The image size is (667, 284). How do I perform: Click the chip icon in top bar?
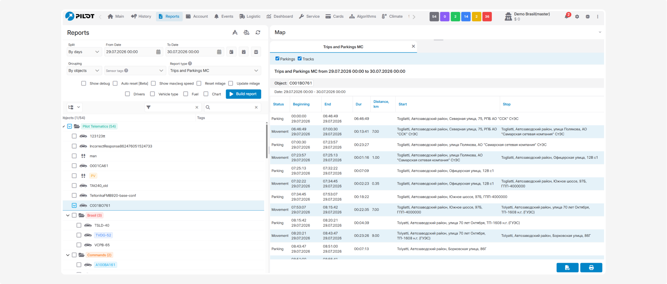[588, 17]
